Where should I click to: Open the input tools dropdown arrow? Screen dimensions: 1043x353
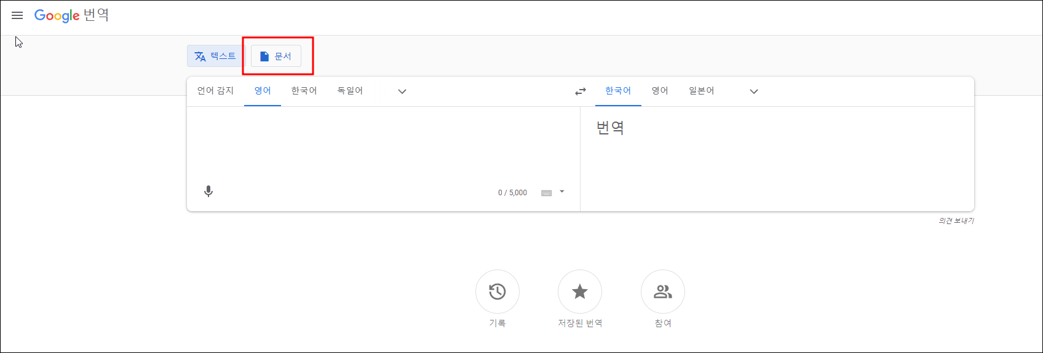click(562, 192)
